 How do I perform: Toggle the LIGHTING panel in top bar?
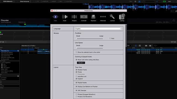68,1
